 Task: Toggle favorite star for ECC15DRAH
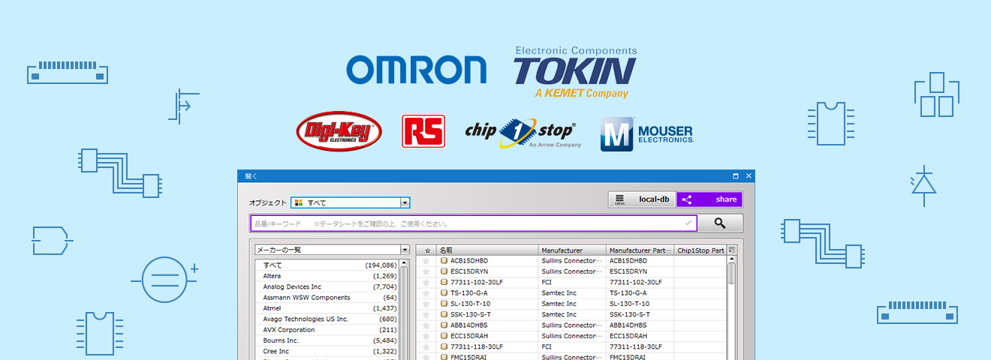click(426, 336)
